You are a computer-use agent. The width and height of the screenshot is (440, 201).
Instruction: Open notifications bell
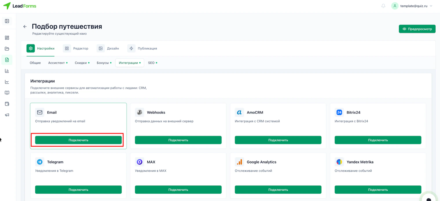(x=383, y=6)
